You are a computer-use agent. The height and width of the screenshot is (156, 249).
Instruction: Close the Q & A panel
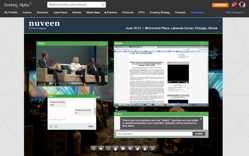click(x=206, y=114)
